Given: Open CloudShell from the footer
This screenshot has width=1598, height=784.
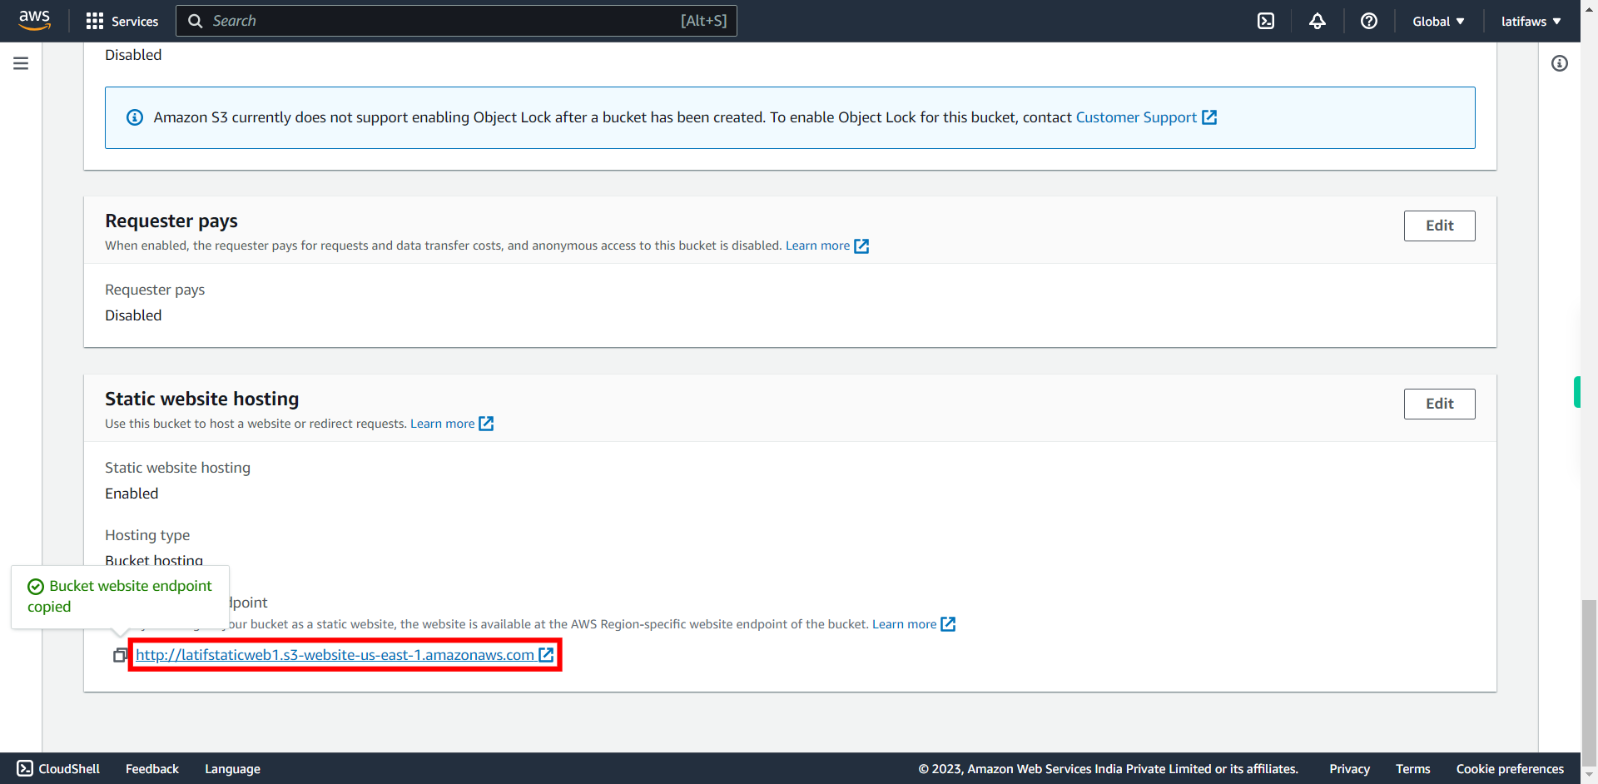Looking at the screenshot, I should click(58, 768).
